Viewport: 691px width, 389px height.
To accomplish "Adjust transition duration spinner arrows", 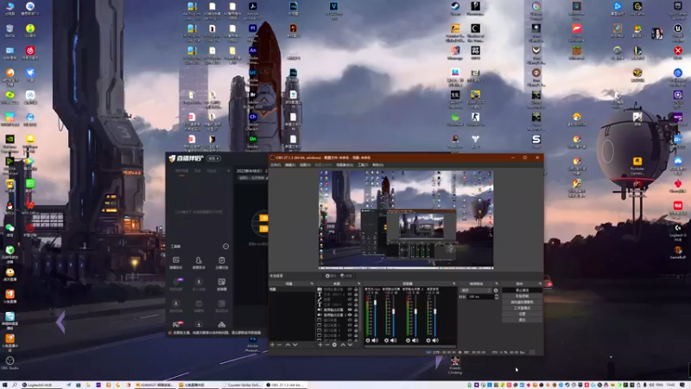I will click(497, 297).
